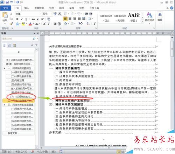Click the search magnifier in Navigation pane
The width and height of the screenshot is (175, 154).
coord(34,39)
